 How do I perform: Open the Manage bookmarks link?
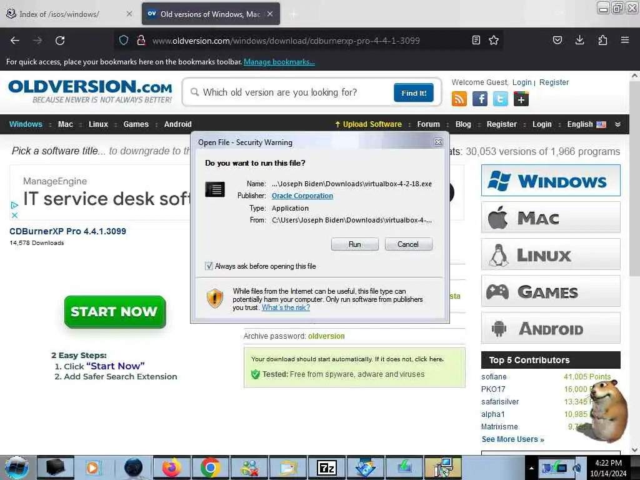[x=279, y=62]
